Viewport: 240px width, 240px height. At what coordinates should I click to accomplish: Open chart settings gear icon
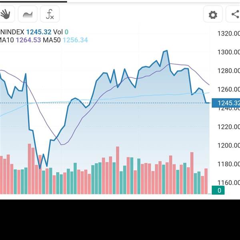213,15
